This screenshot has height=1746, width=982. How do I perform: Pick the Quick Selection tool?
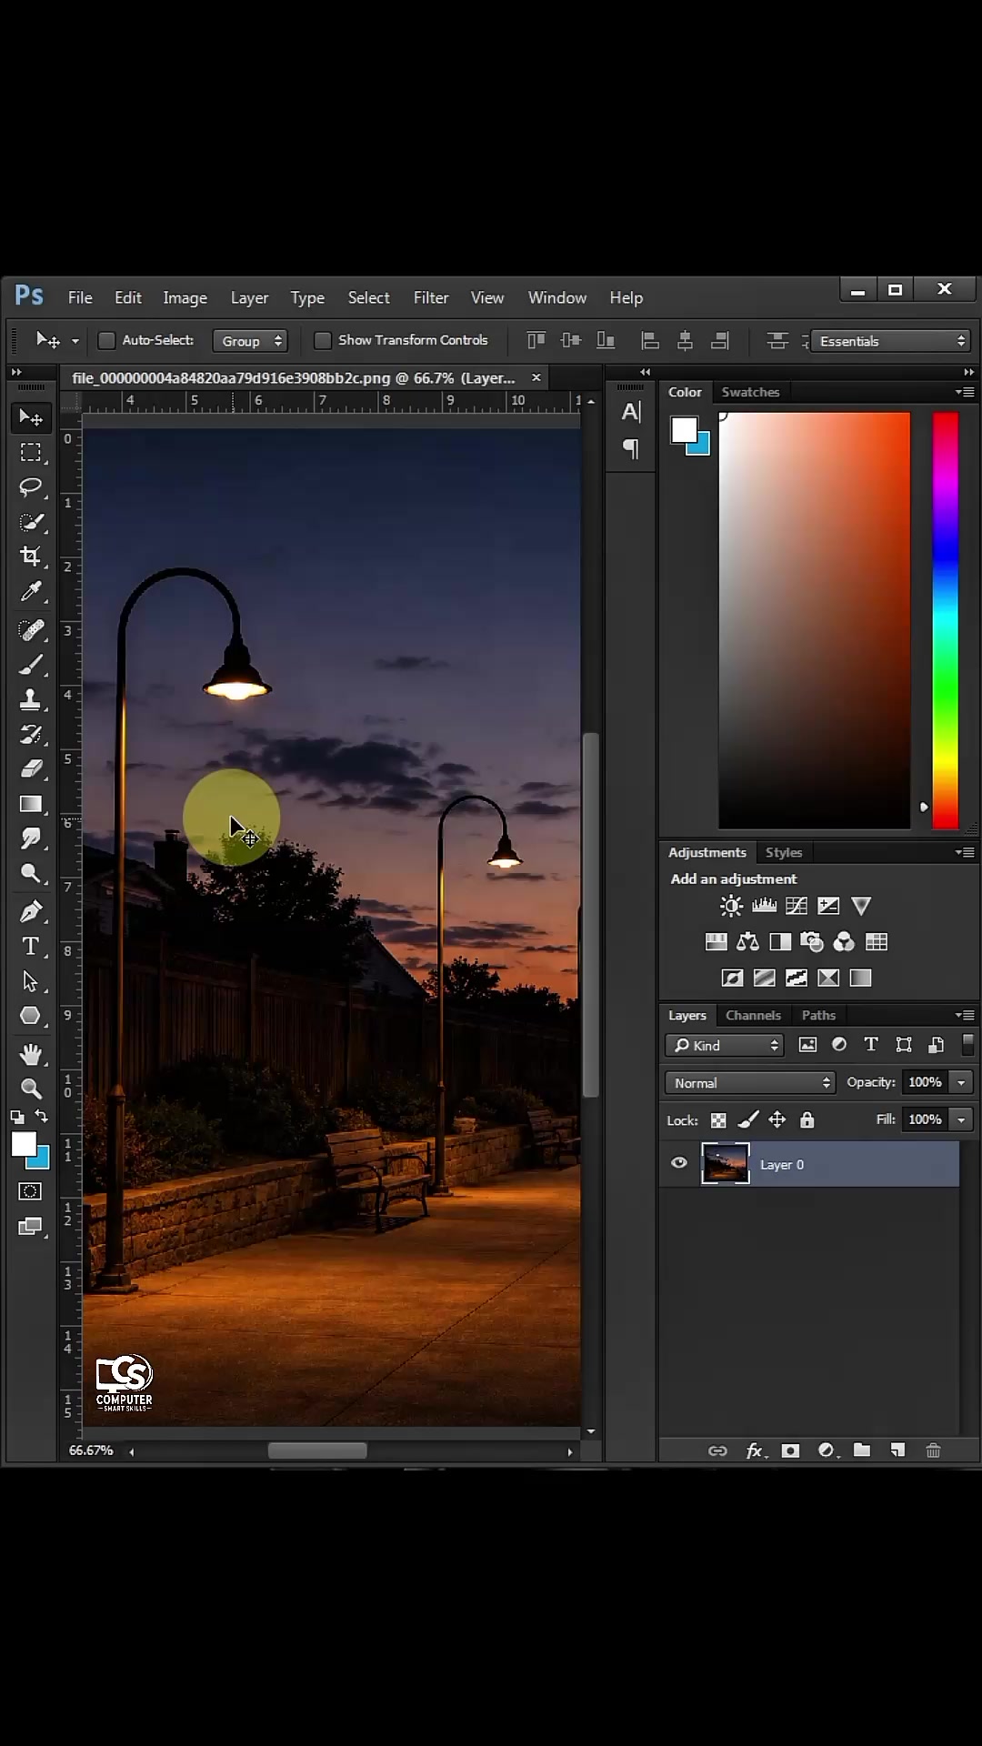[x=31, y=522]
